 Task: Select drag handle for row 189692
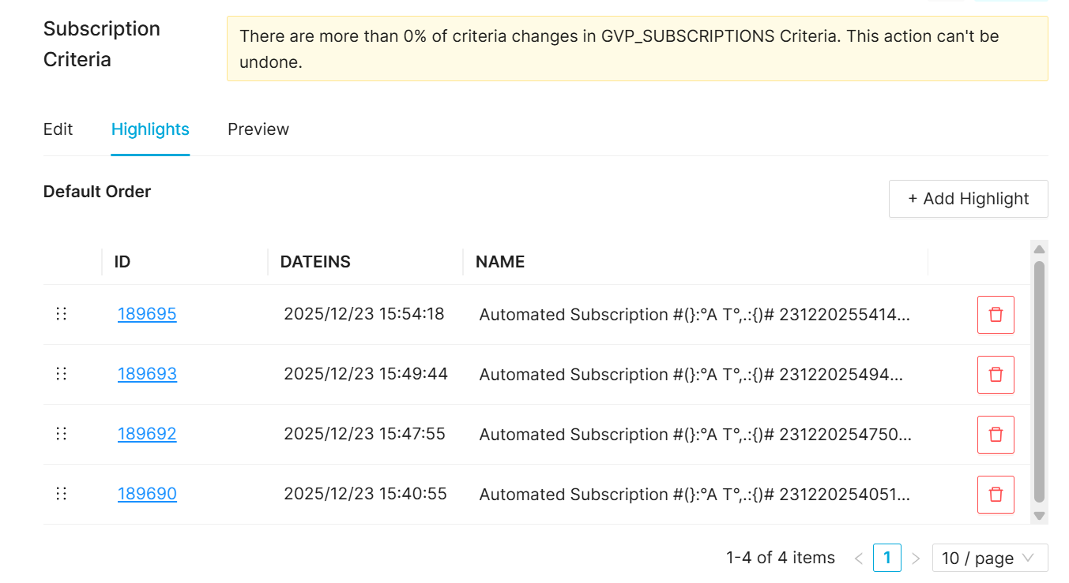pyautogui.click(x=62, y=434)
